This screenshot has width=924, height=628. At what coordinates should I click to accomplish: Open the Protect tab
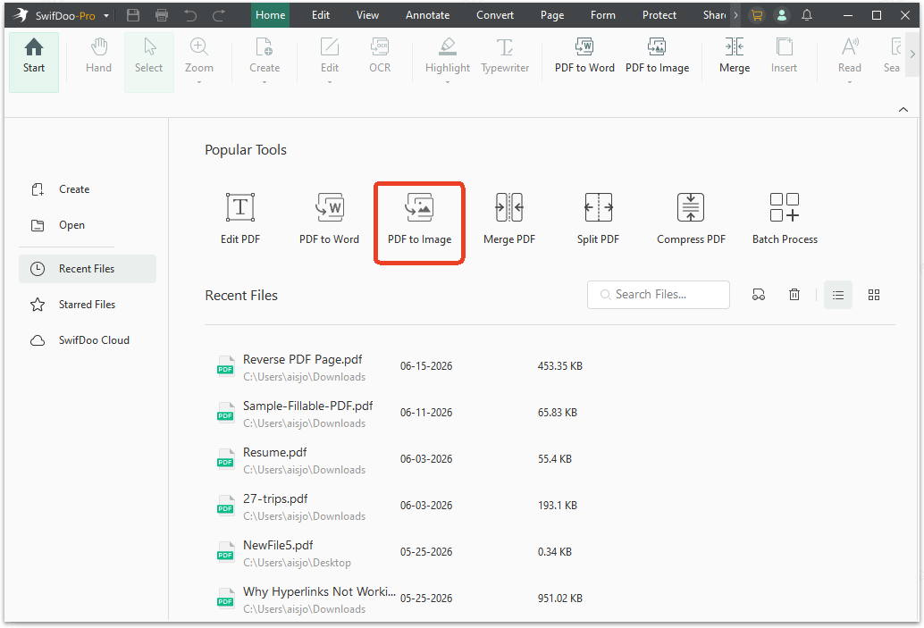[x=659, y=15]
